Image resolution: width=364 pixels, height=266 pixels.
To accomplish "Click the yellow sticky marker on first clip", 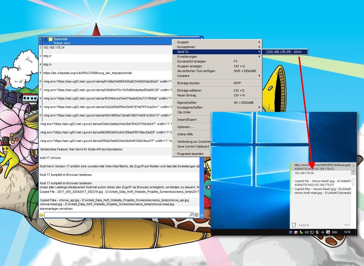I will tap(51, 39).
